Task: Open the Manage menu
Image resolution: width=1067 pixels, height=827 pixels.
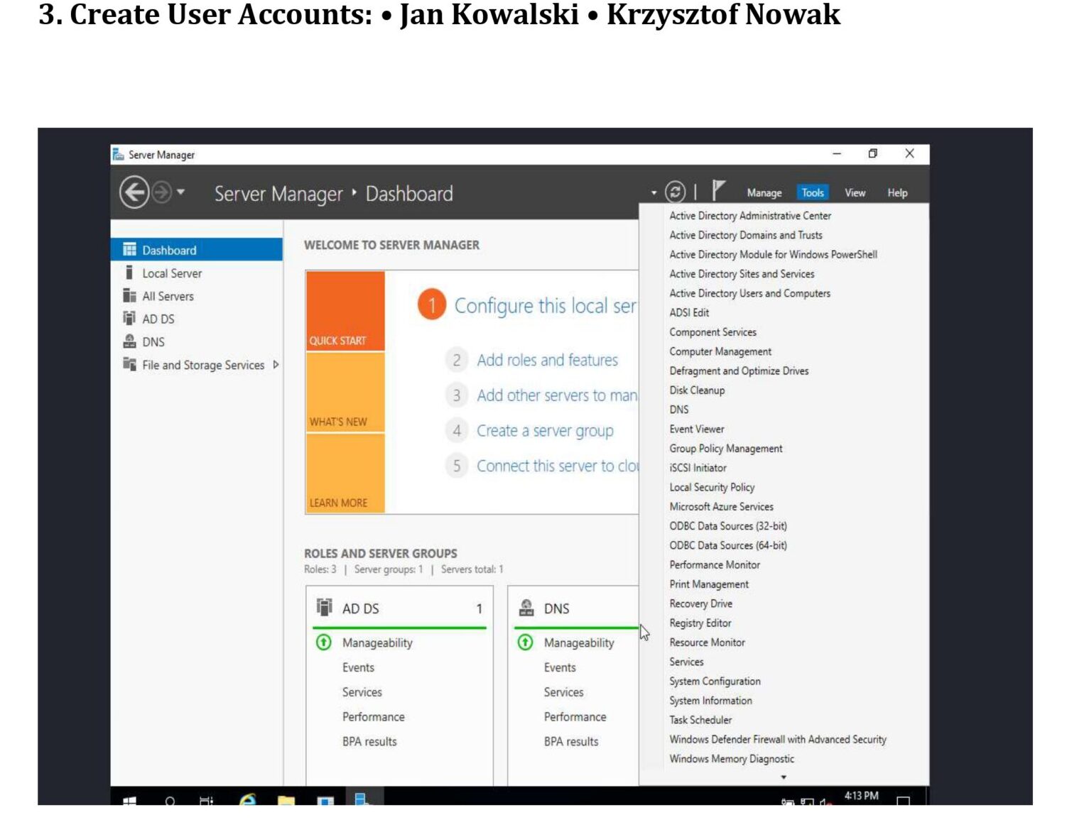Action: click(764, 193)
